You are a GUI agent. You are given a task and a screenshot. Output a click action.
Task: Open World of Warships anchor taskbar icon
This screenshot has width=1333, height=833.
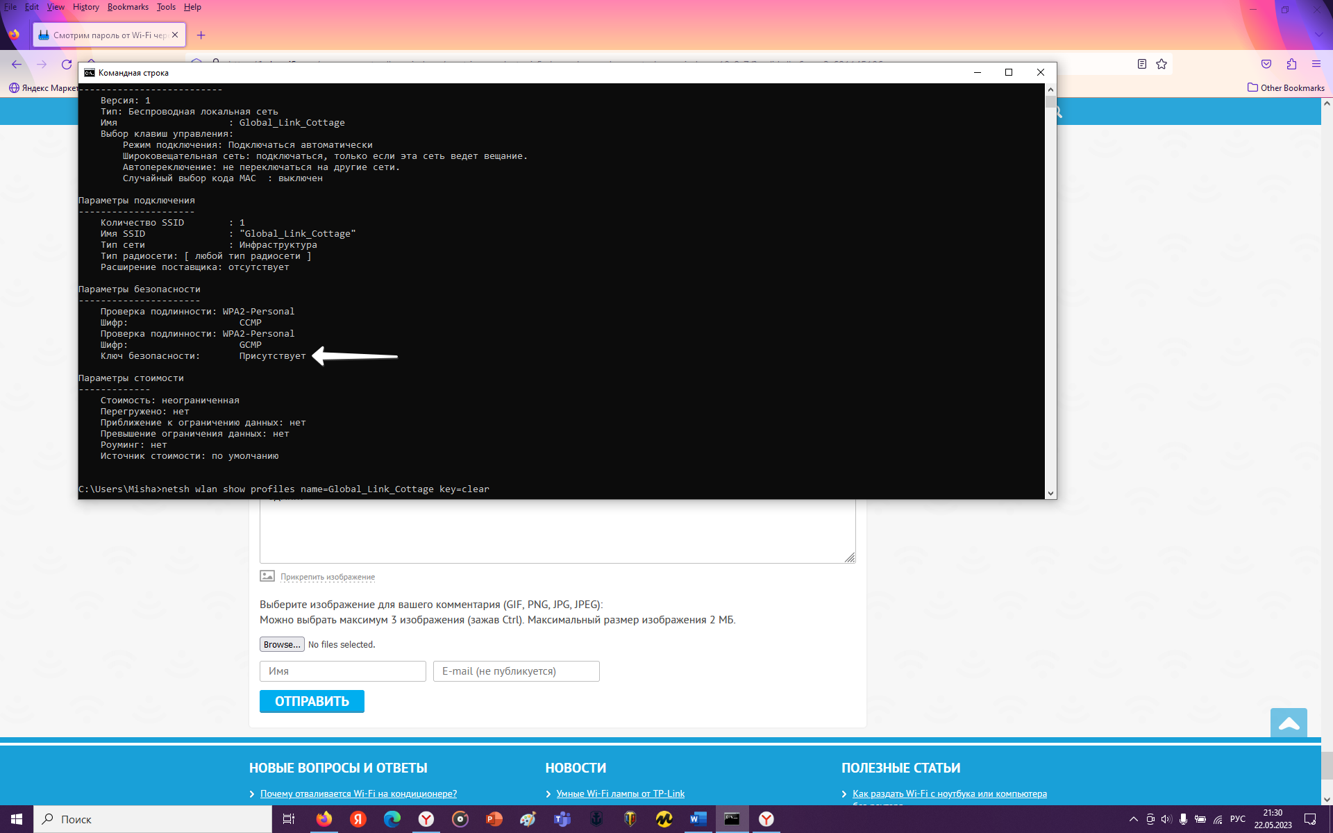[596, 819]
